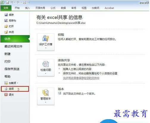
Task: Click the red 退出 icon in sidebar
Action: click(x=6, y=95)
